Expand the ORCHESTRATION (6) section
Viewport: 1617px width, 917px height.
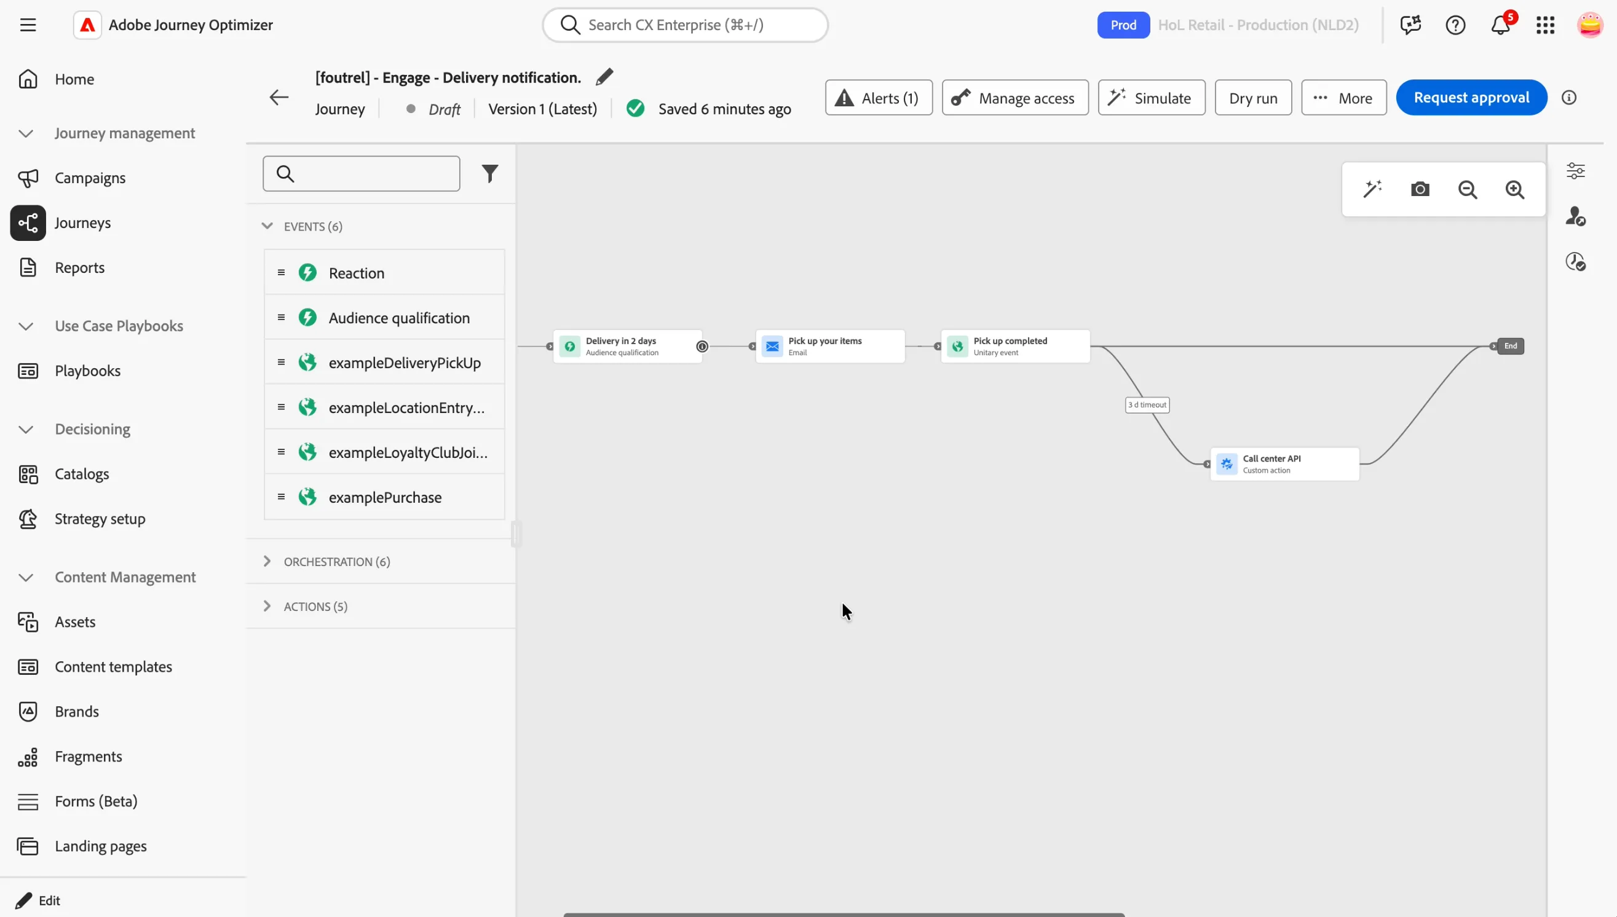[267, 561]
